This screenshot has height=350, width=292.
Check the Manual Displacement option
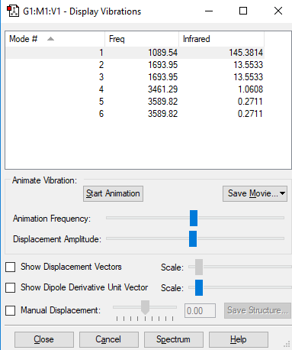(x=11, y=310)
